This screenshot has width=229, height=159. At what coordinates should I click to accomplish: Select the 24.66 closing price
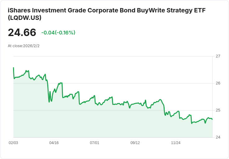coord(22,33)
